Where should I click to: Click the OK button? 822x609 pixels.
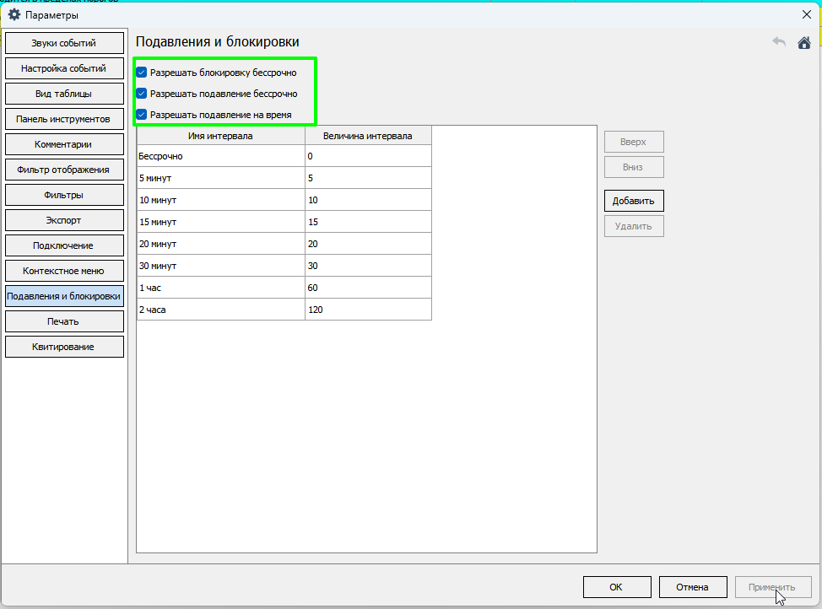point(616,587)
